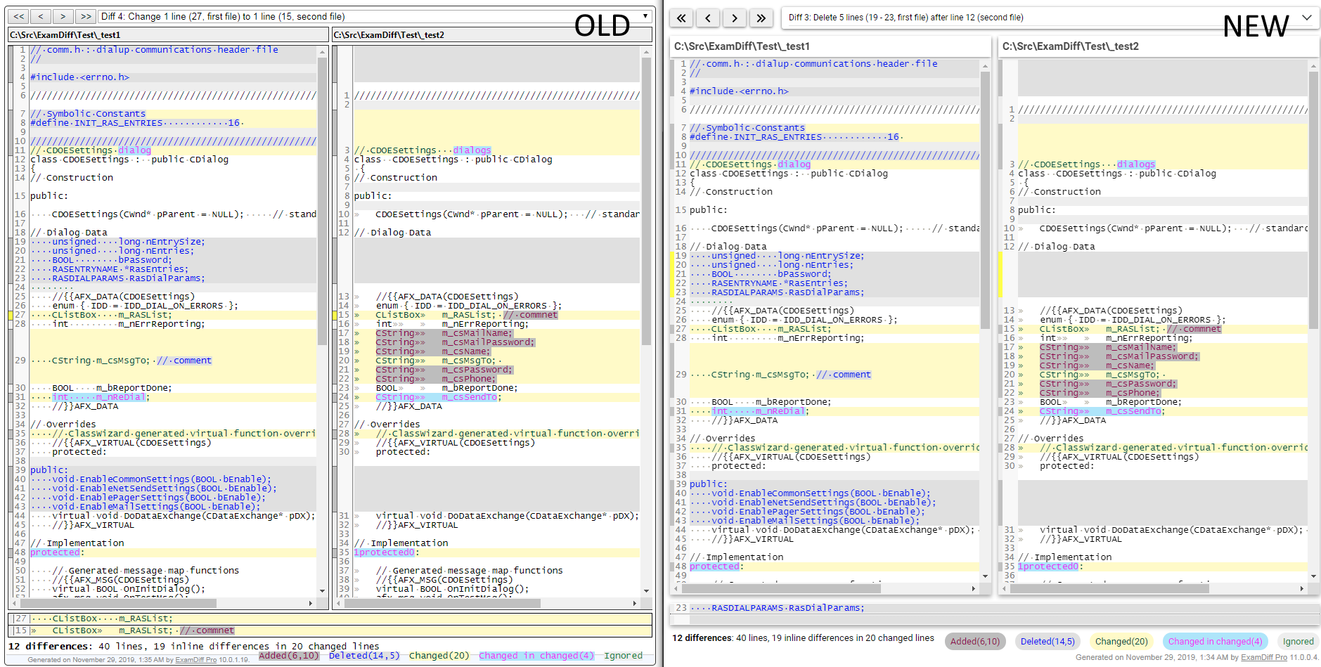Click line 15 in OLD bottom comparison pane

click(x=330, y=630)
